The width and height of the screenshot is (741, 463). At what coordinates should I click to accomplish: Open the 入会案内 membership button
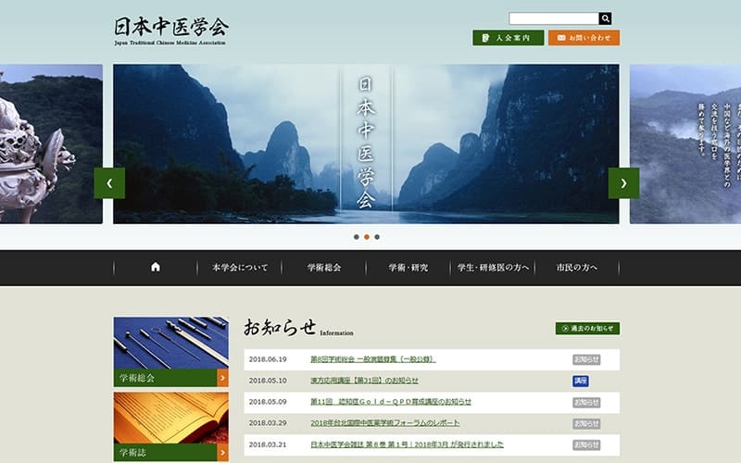click(x=508, y=38)
